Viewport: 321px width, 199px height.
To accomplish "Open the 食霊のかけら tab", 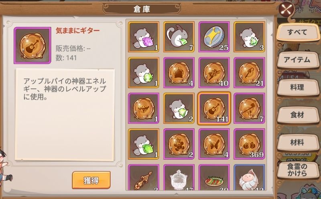I will [x=297, y=170].
